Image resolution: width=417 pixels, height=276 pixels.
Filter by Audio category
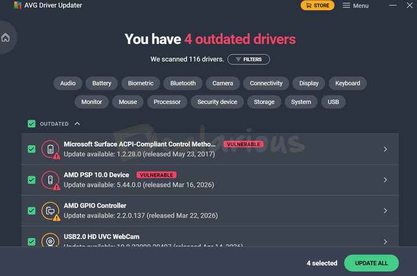coord(68,83)
